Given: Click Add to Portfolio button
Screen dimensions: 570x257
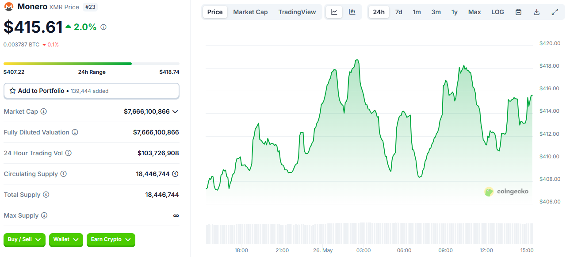Looking at the screenshot, I should pos(92,91).
